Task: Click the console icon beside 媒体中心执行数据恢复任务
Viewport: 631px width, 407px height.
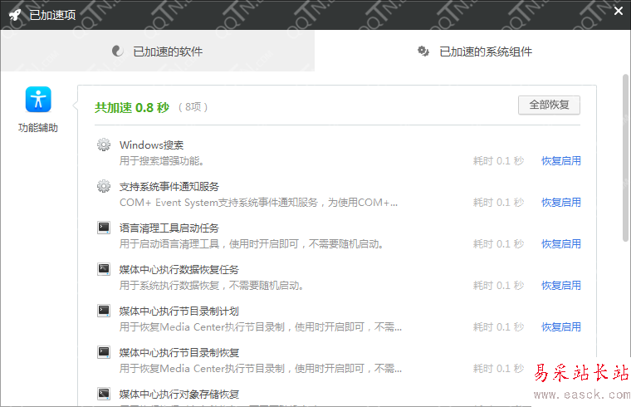Action: coord(104,269)
